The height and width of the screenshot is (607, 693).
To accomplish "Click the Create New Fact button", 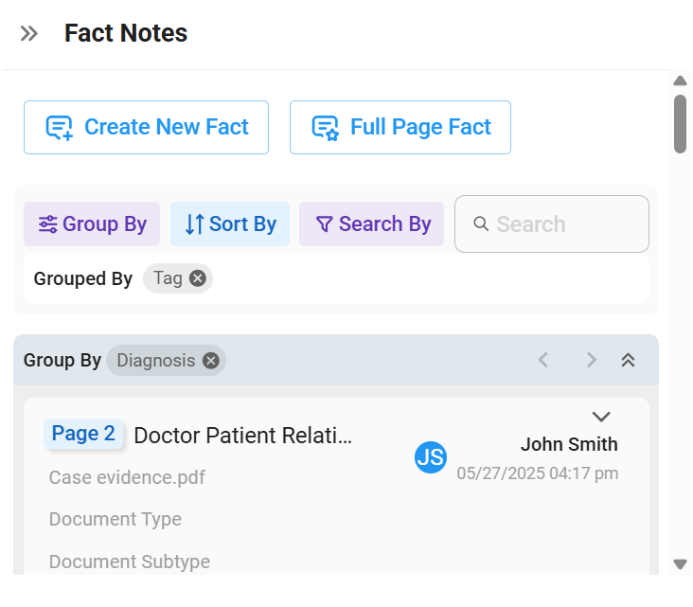I will point(147,127).
